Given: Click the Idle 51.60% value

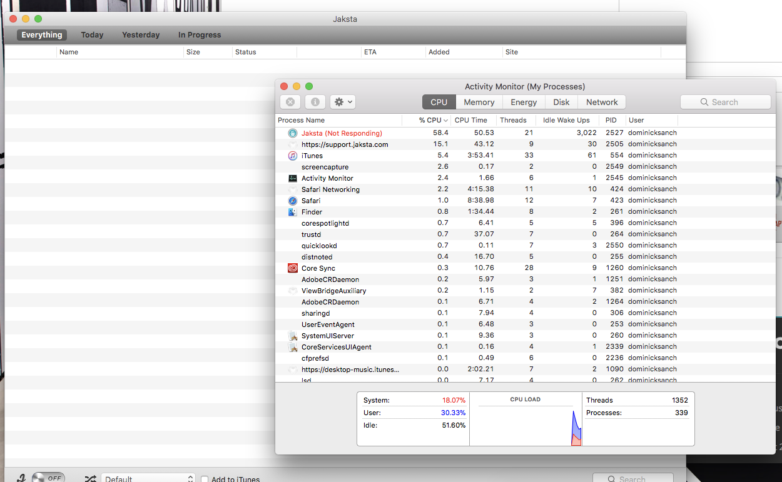Looking at the screenshot, I should point(454,425).
